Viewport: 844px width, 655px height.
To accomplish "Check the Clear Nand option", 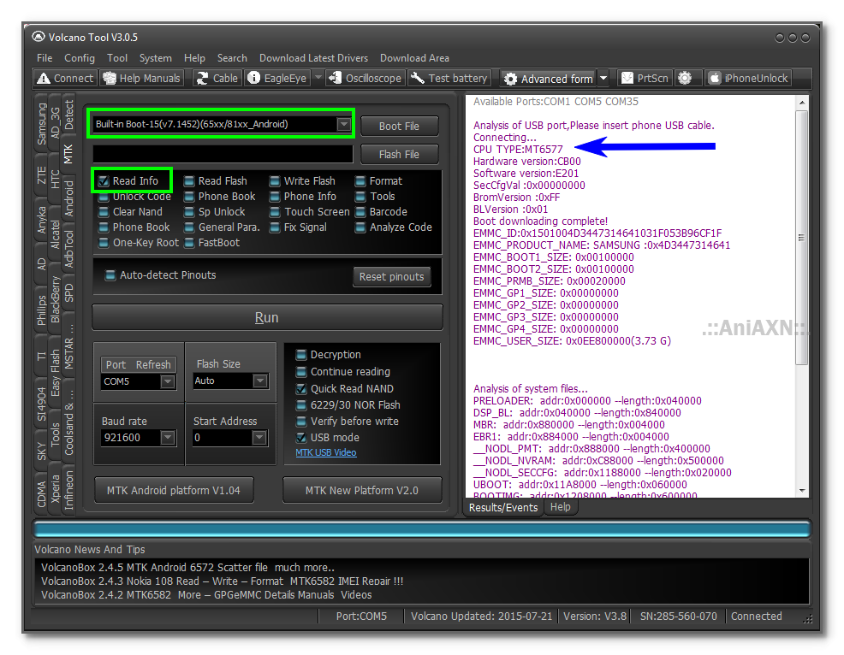I will click(104, 212).
